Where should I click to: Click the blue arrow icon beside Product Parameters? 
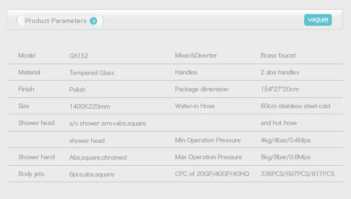[94, 21]
